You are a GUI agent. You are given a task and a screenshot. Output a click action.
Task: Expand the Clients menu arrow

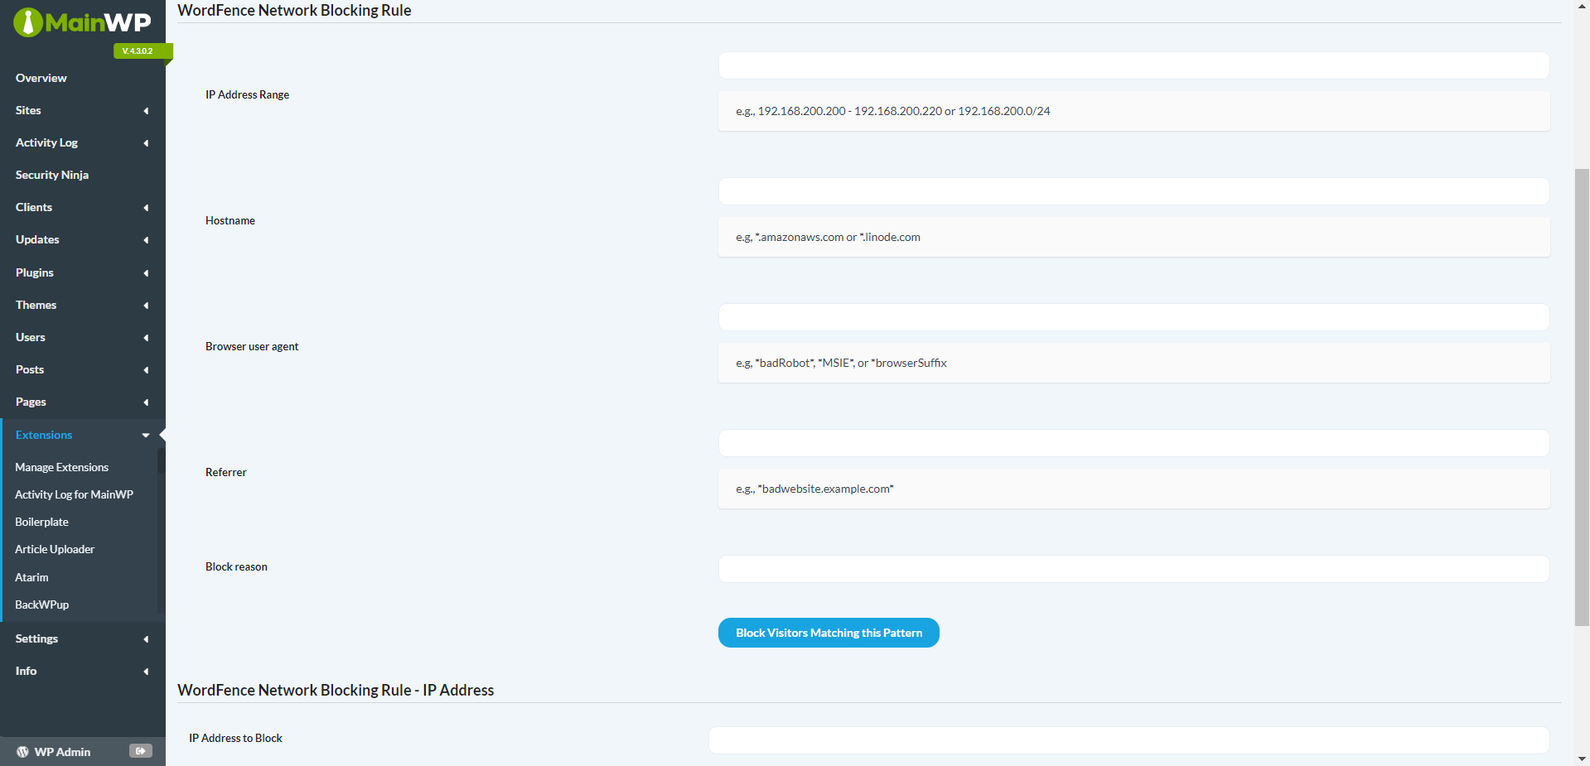click(x=146, y=208)
